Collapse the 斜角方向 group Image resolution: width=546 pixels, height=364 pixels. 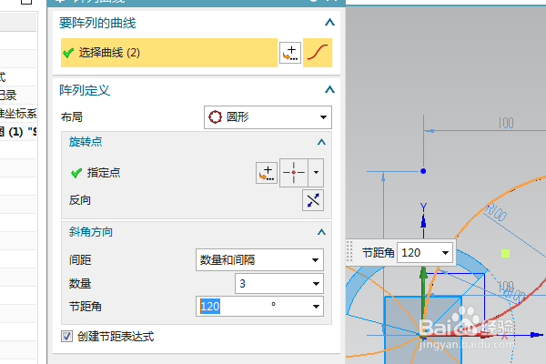tap(321, 232)
